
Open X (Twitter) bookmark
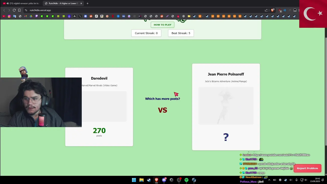click(x=80, y=16)
